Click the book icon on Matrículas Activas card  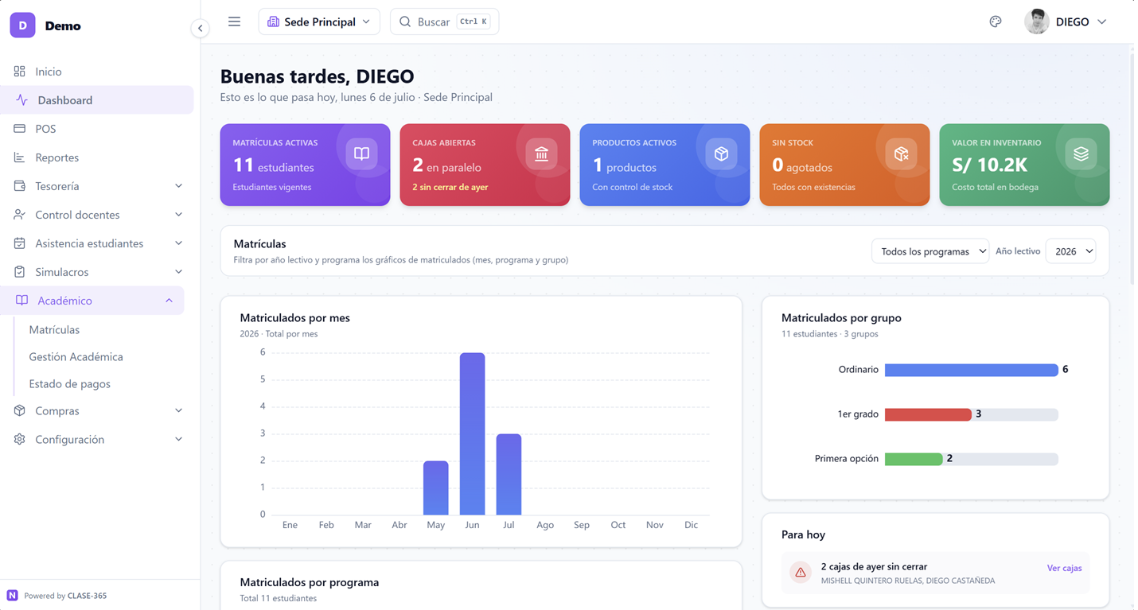(x=361, y=153)
